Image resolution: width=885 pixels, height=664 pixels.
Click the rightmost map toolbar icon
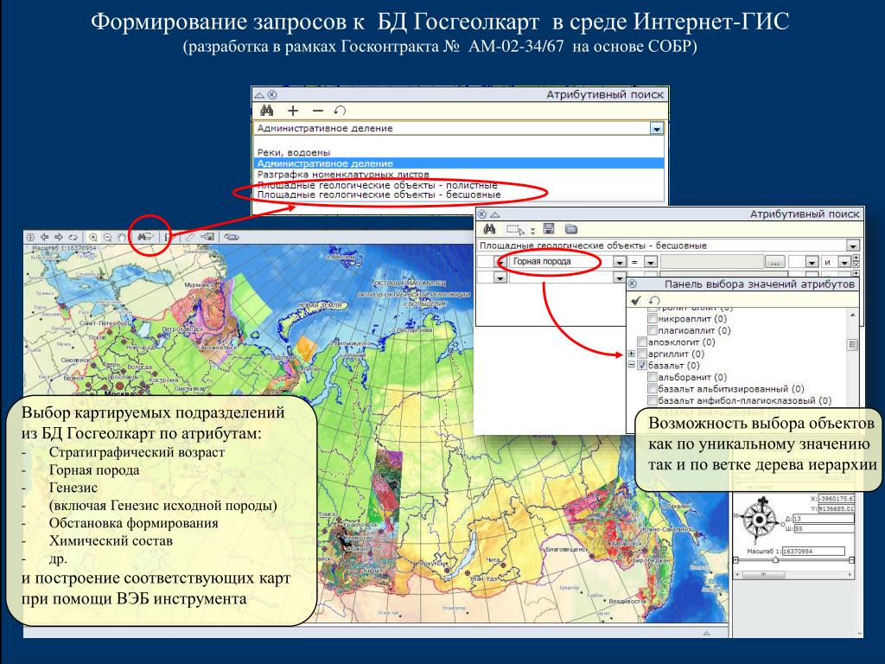pos(232,237)
